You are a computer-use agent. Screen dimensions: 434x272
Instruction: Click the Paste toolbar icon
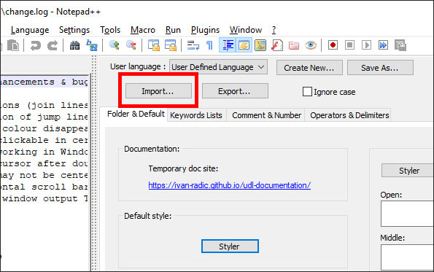pos(13,45)
